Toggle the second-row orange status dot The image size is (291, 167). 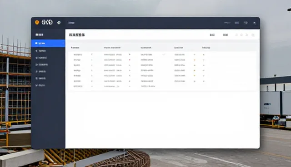195,60
